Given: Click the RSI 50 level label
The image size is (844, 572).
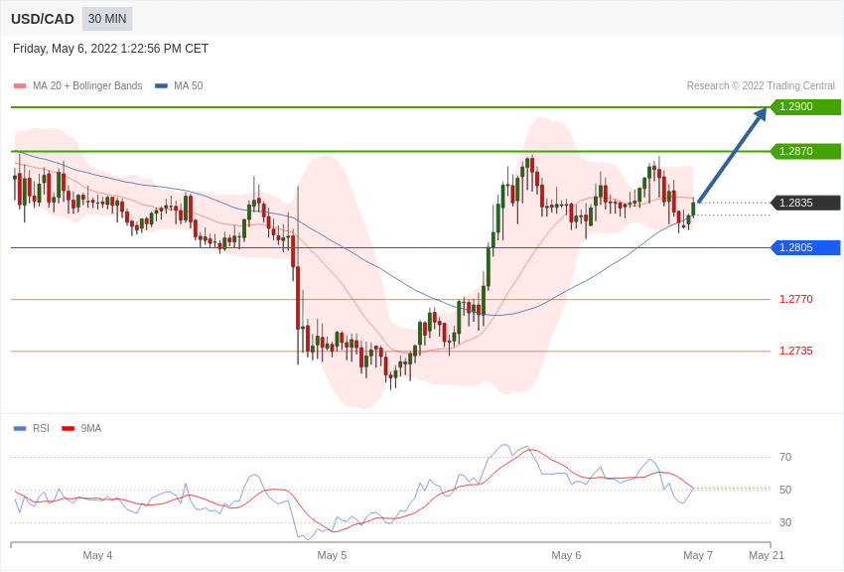Looking at the screenshot, I should [785, 490].
